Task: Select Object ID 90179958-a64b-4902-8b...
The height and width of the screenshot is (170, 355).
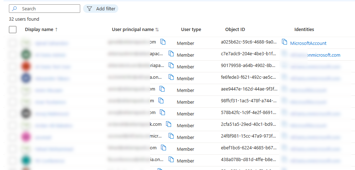Action: [x=248, y=66]
